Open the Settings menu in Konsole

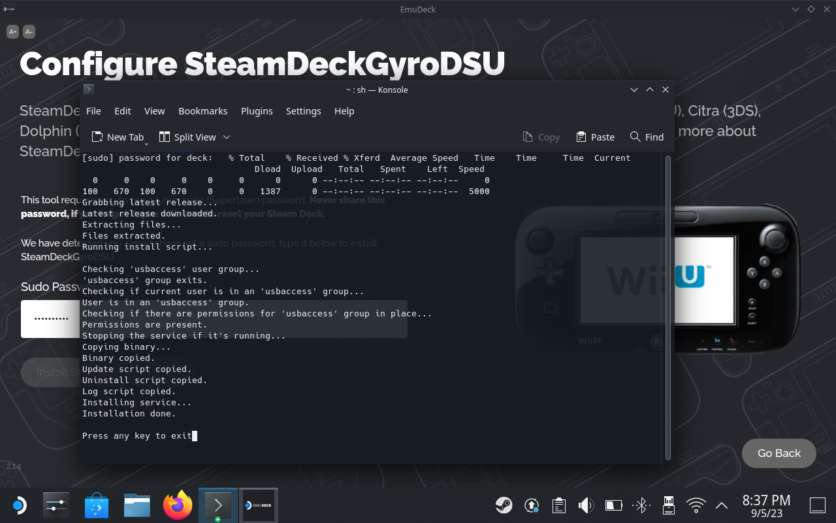point(303,111)
